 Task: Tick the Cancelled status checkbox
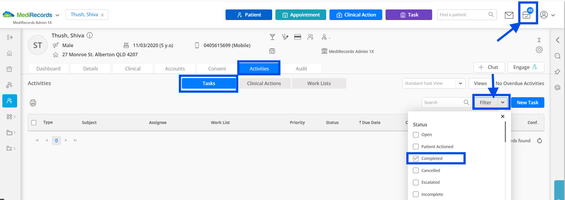(416, 171)
